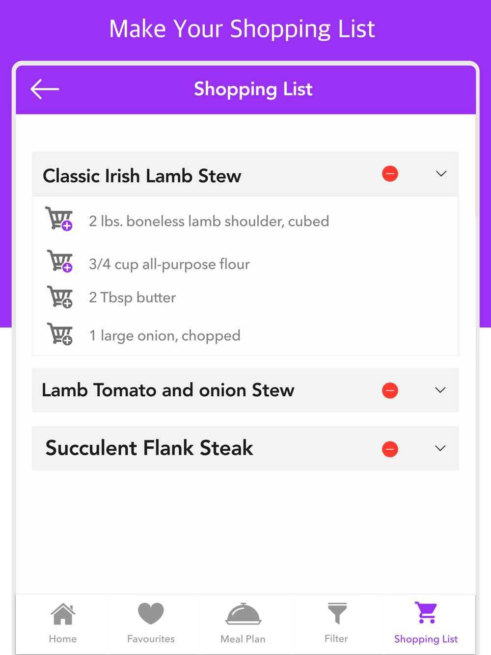
Task: Remove Lamb Tomato and onion Stew
Action: 390,390
